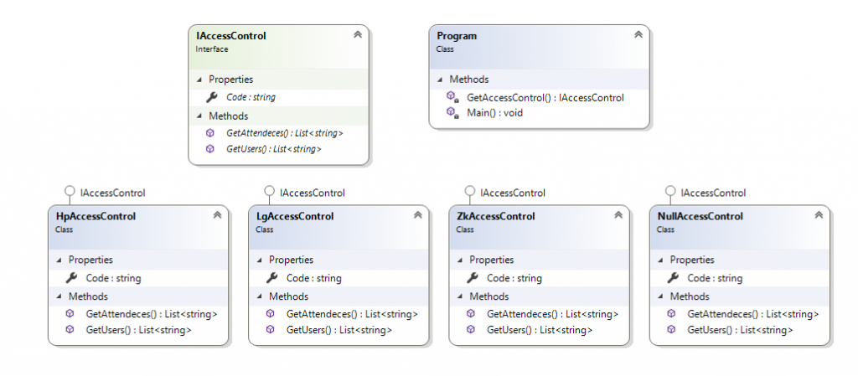Click wrench icon of Code in ZkAccessControl
Screen dimensions: 858x376
473,278
